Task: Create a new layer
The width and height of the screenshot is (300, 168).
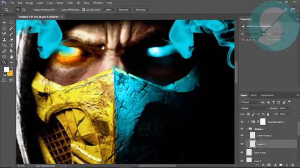Action: pyautogui.click(x=286, y=165)
